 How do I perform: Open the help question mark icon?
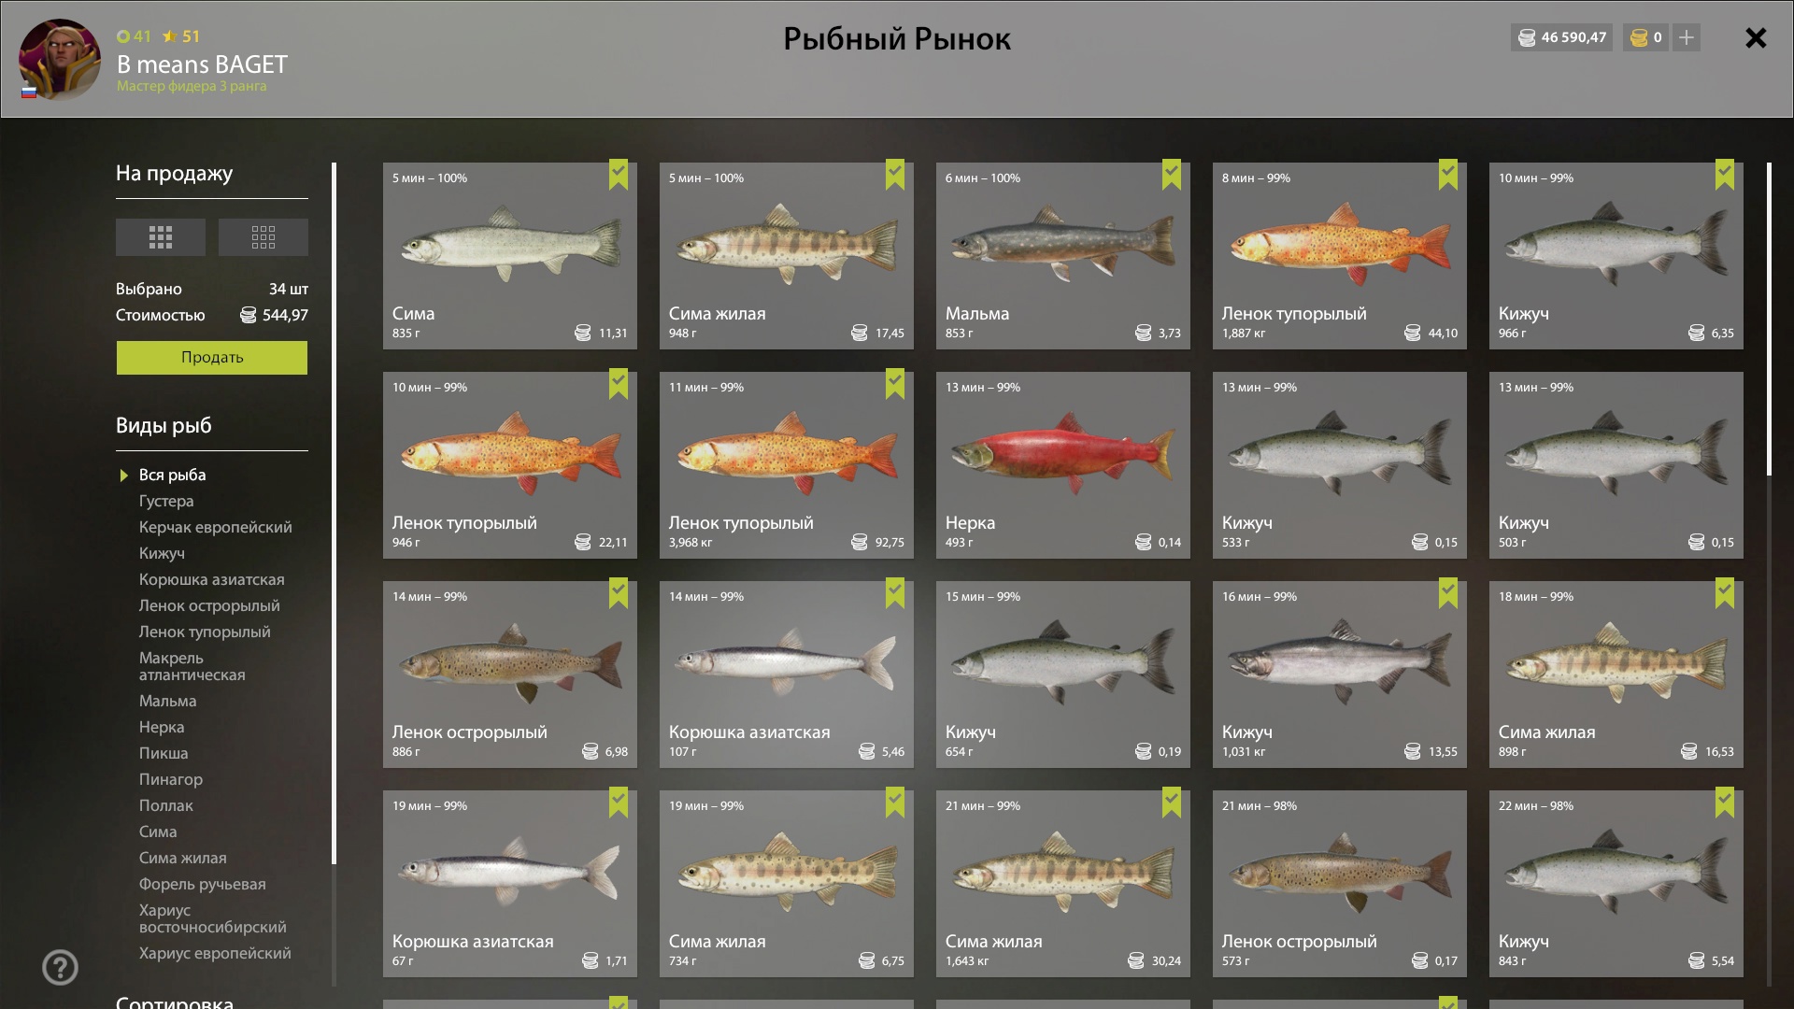click(x=60, y=968)
